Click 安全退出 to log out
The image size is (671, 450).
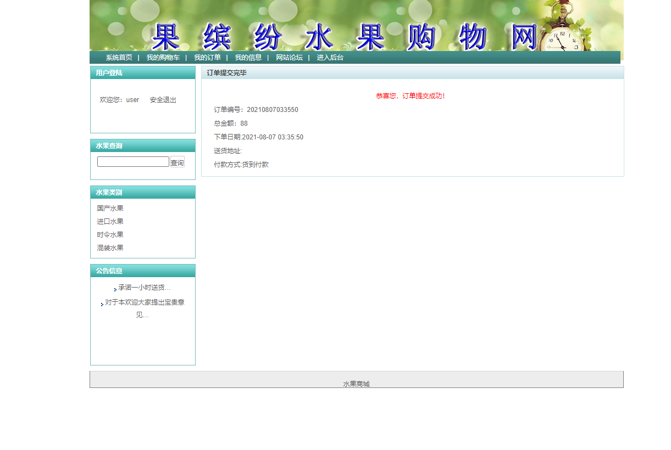tap(162, 99)
